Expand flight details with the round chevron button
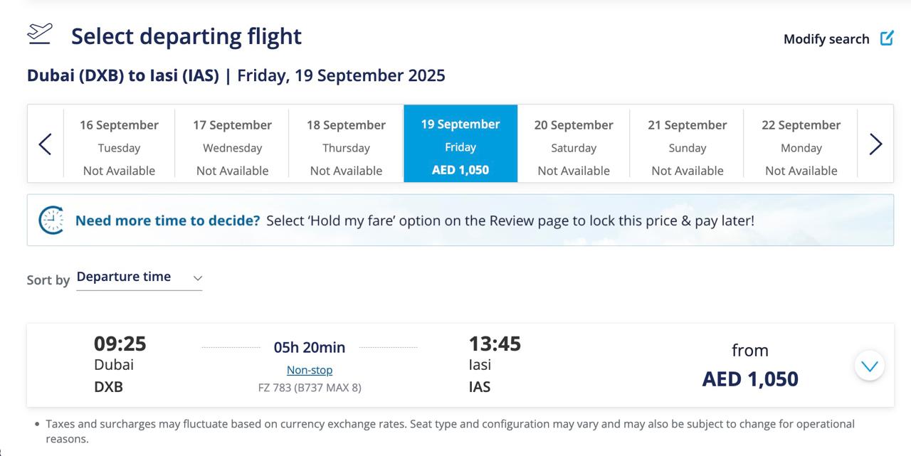The height and width of the screenshot is (456, 911). tap(869, 366)
